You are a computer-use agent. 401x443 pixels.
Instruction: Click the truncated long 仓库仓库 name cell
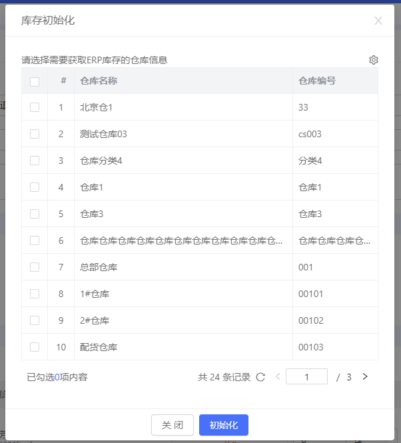(183, 240)
